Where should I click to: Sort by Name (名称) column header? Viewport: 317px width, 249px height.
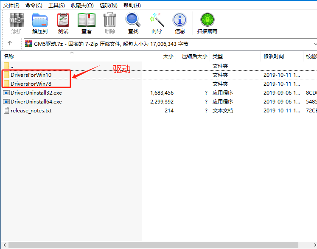9,56
